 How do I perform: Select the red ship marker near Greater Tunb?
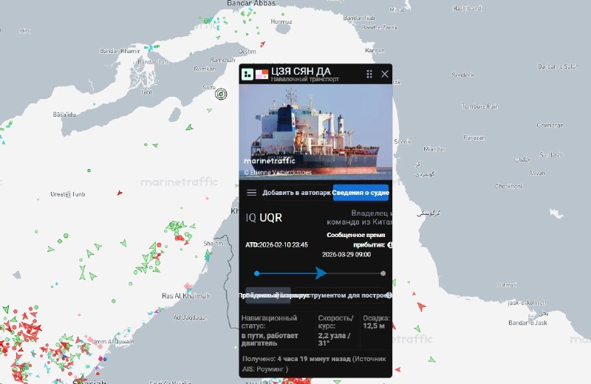[120, 193]
